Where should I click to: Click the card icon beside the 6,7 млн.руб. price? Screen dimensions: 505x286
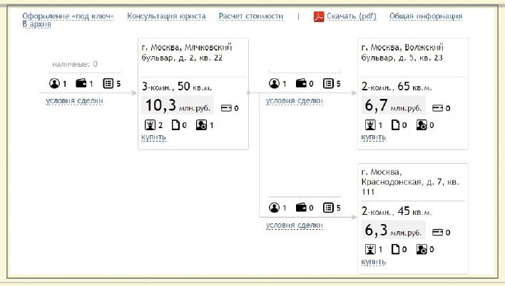[437, 108]
